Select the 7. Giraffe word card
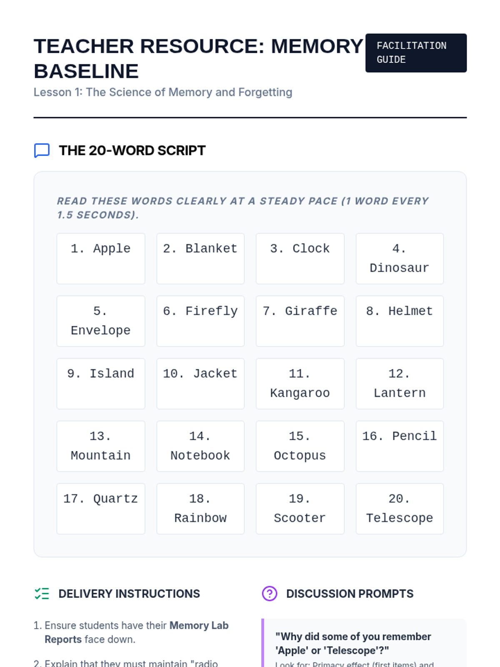The image size is (500, 667). point(300,321)
